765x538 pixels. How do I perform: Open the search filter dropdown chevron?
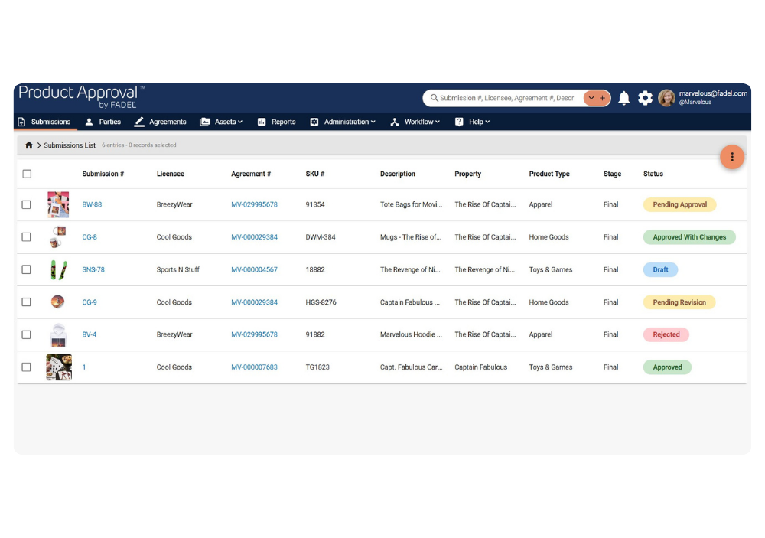591,98
